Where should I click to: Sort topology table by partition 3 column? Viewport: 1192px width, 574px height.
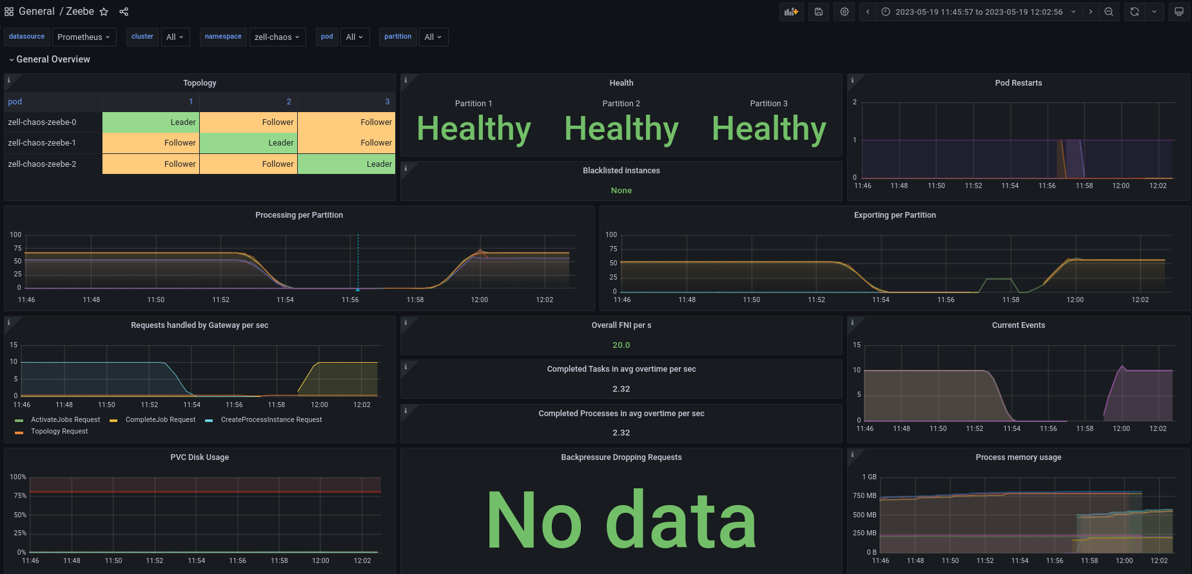tap(346, 102)
